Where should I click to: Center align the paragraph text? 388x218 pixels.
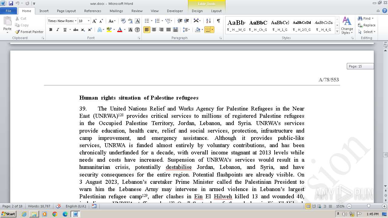click(154, 30)
